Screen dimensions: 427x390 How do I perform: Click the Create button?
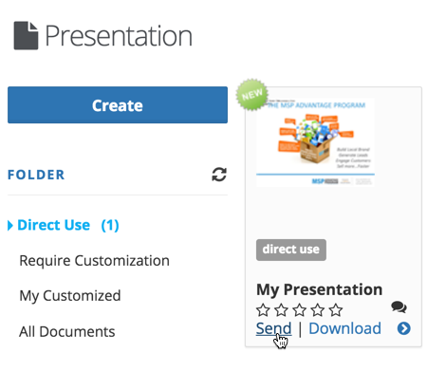coord(118,104)
